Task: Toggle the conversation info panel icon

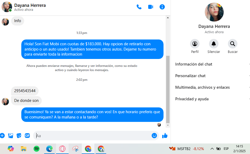Action: click(x=162, y=7)
